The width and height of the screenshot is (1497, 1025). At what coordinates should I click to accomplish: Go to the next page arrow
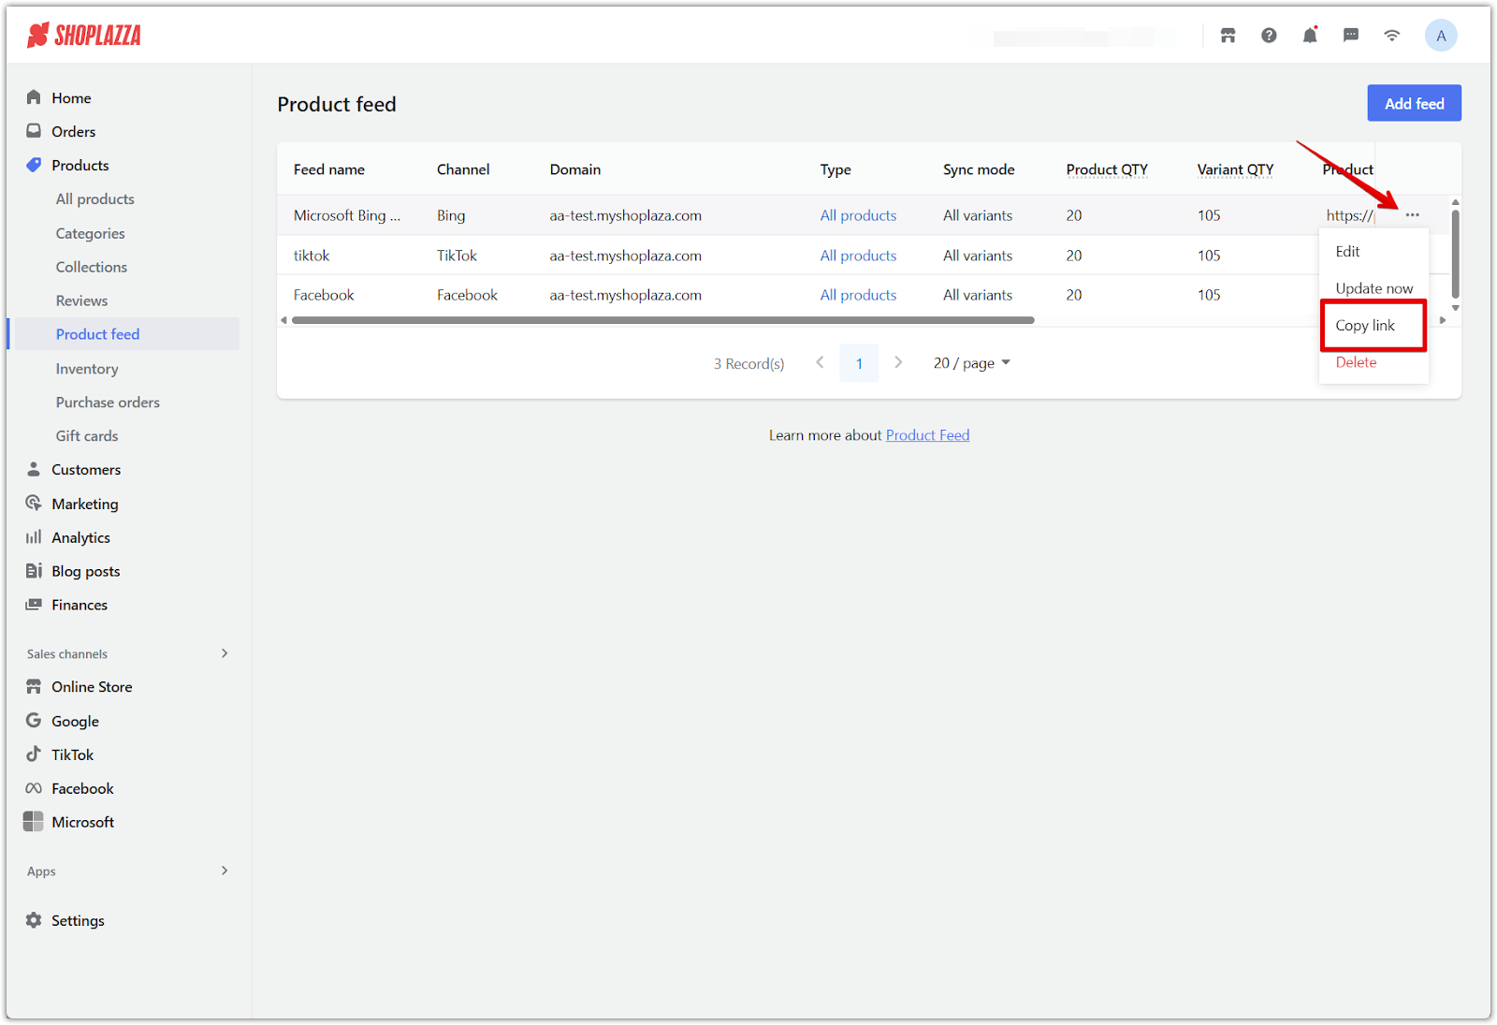898,362
